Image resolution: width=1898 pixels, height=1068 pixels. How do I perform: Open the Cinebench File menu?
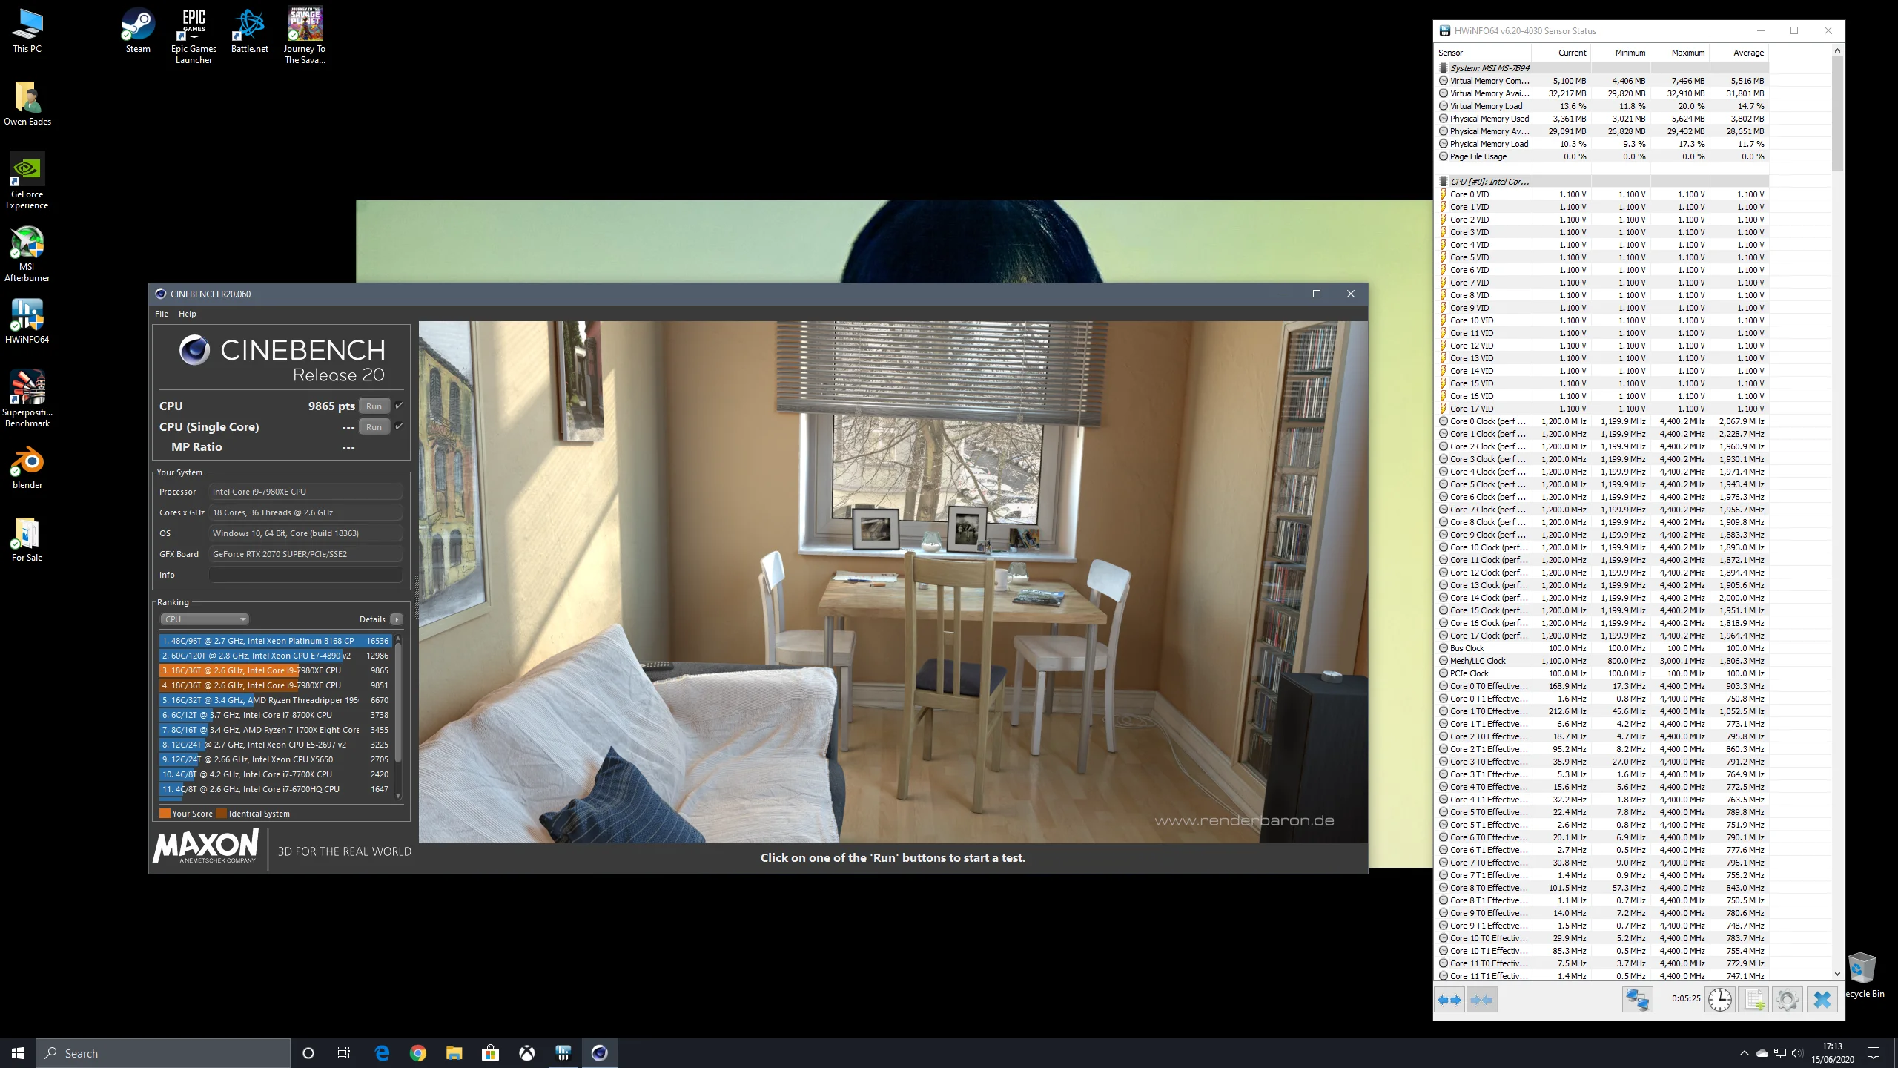pos(162,314)
